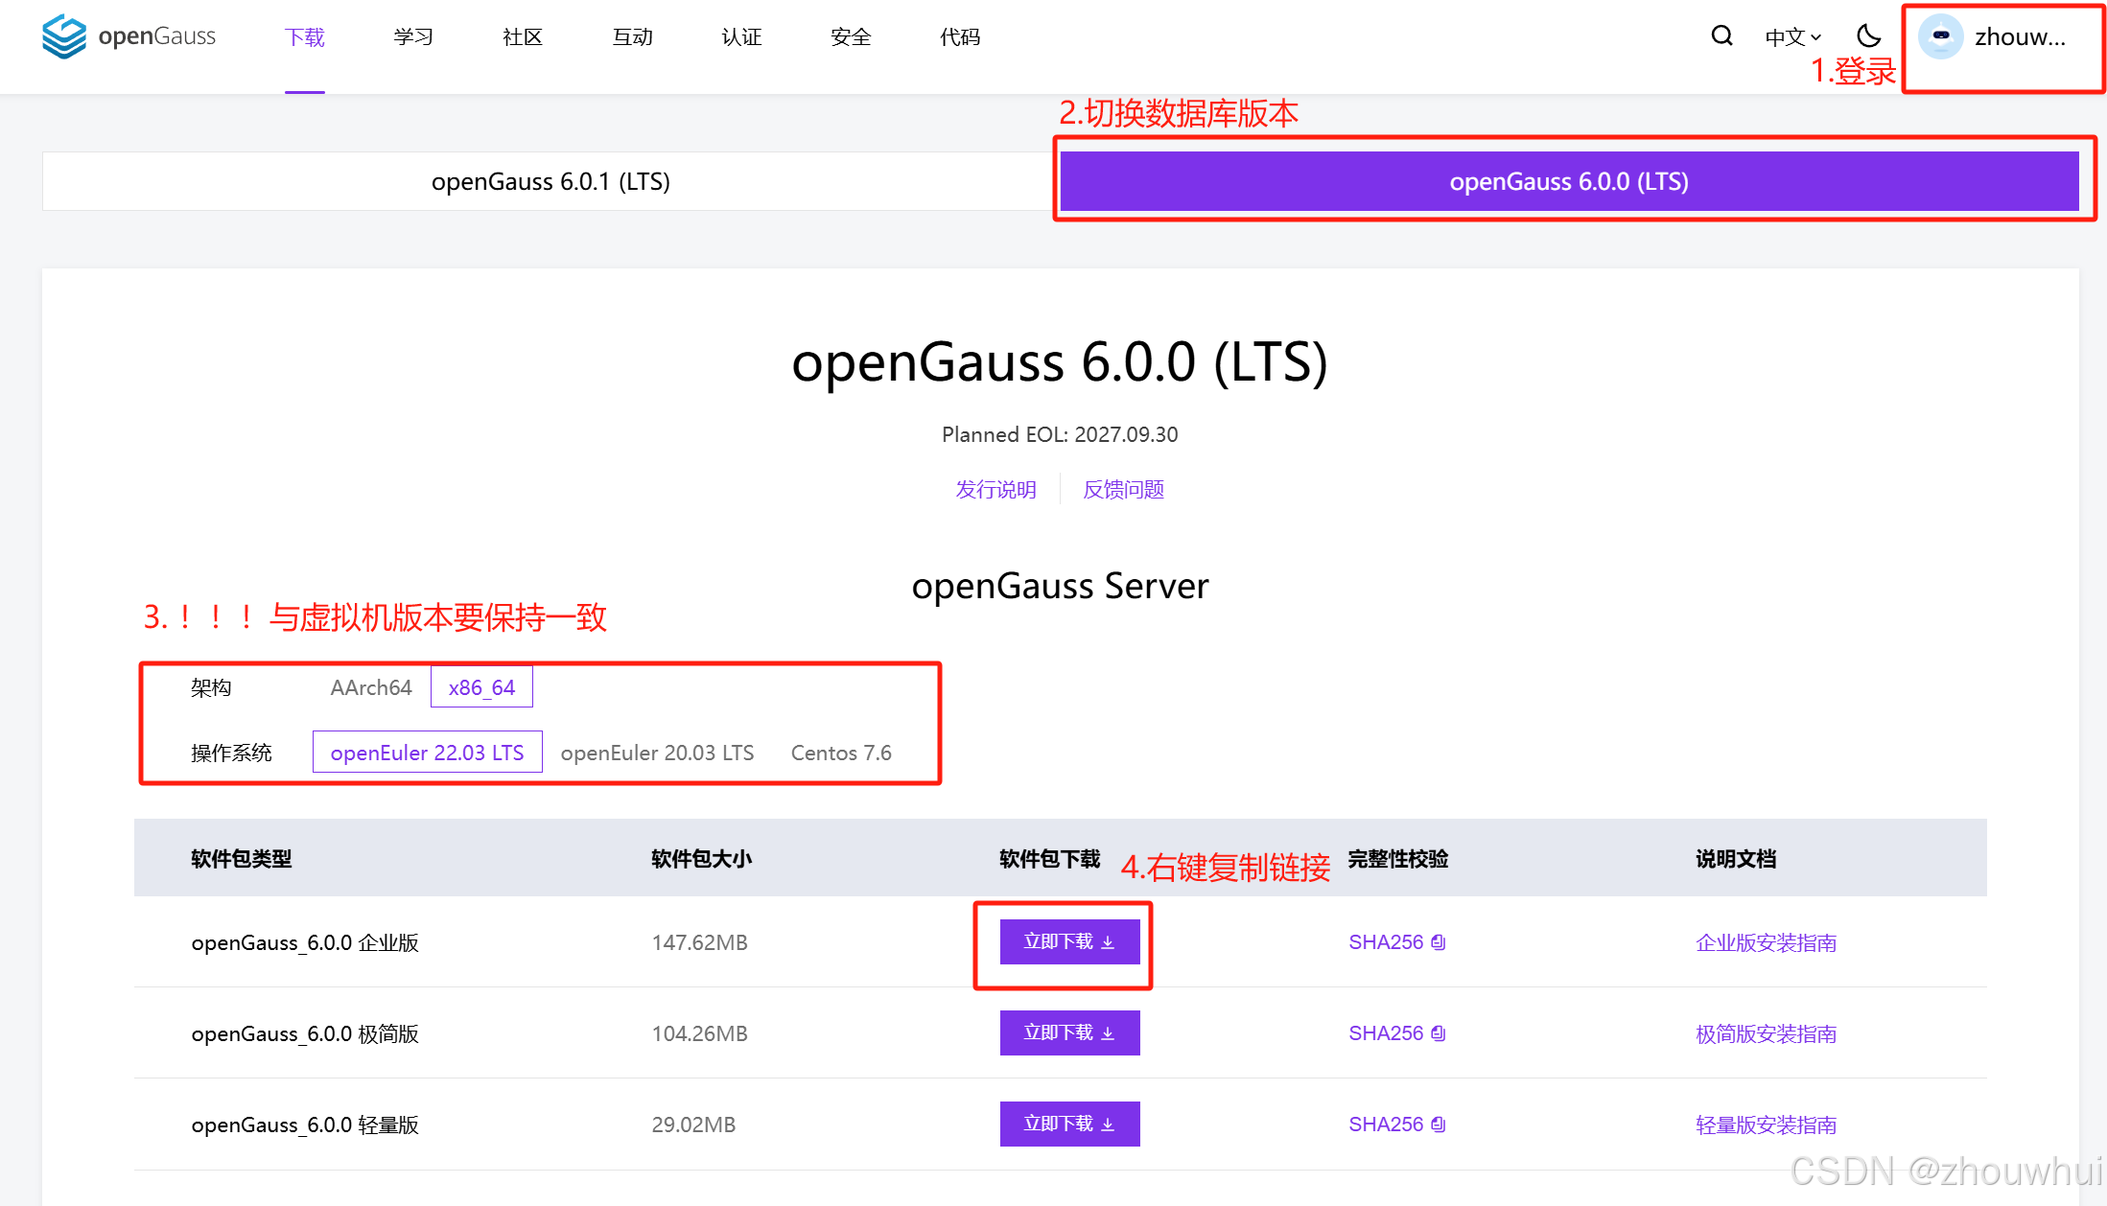Click the 29.02MB size cell
This screenshot has height=1206, width=2107.
coord(693,1125)
